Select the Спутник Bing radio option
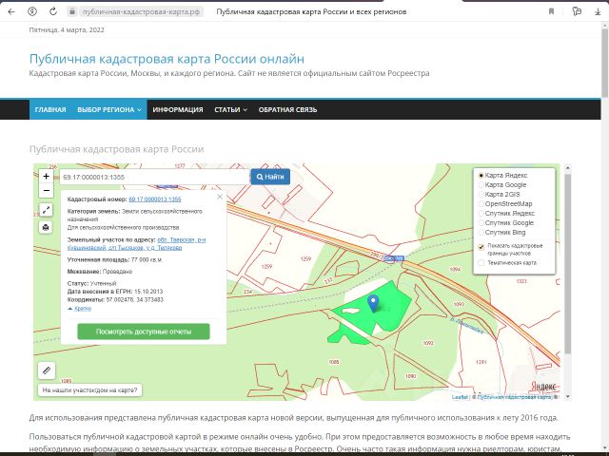Image resolution: width=609 pixels, height=456 pixels. click(481, 232)
